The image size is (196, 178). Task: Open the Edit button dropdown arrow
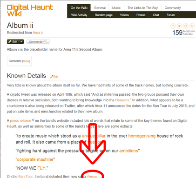pyautogui.click(x=21, y=41)
